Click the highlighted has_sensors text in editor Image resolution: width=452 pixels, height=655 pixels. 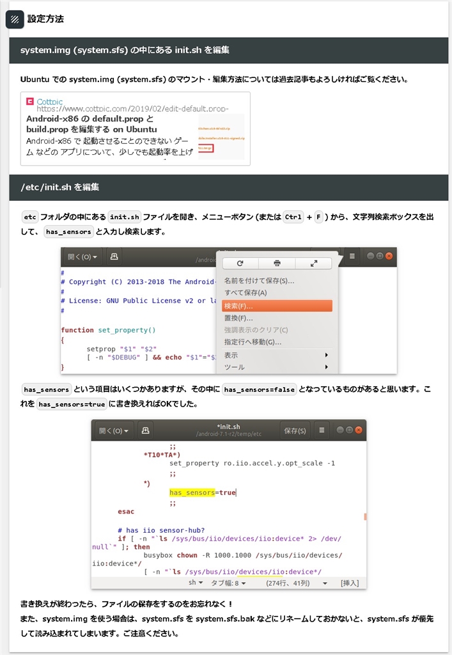point(192,493)
